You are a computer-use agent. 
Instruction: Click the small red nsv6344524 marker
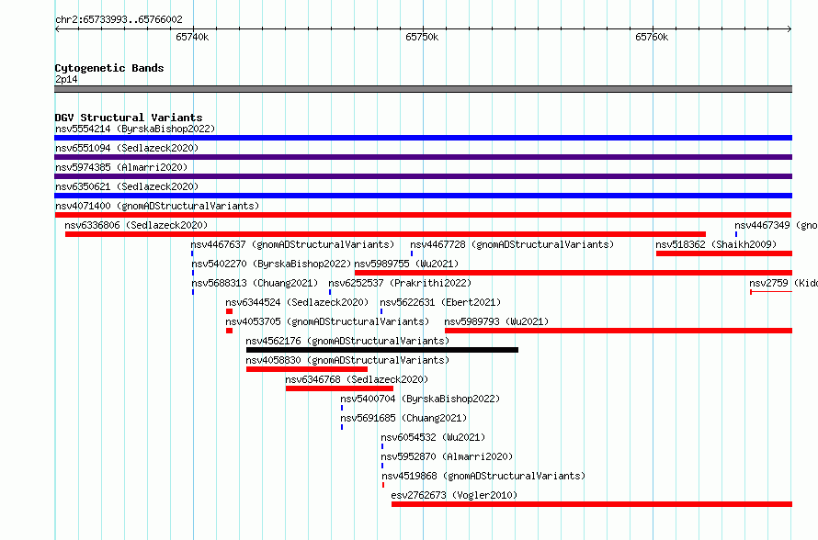pos(229,311)
